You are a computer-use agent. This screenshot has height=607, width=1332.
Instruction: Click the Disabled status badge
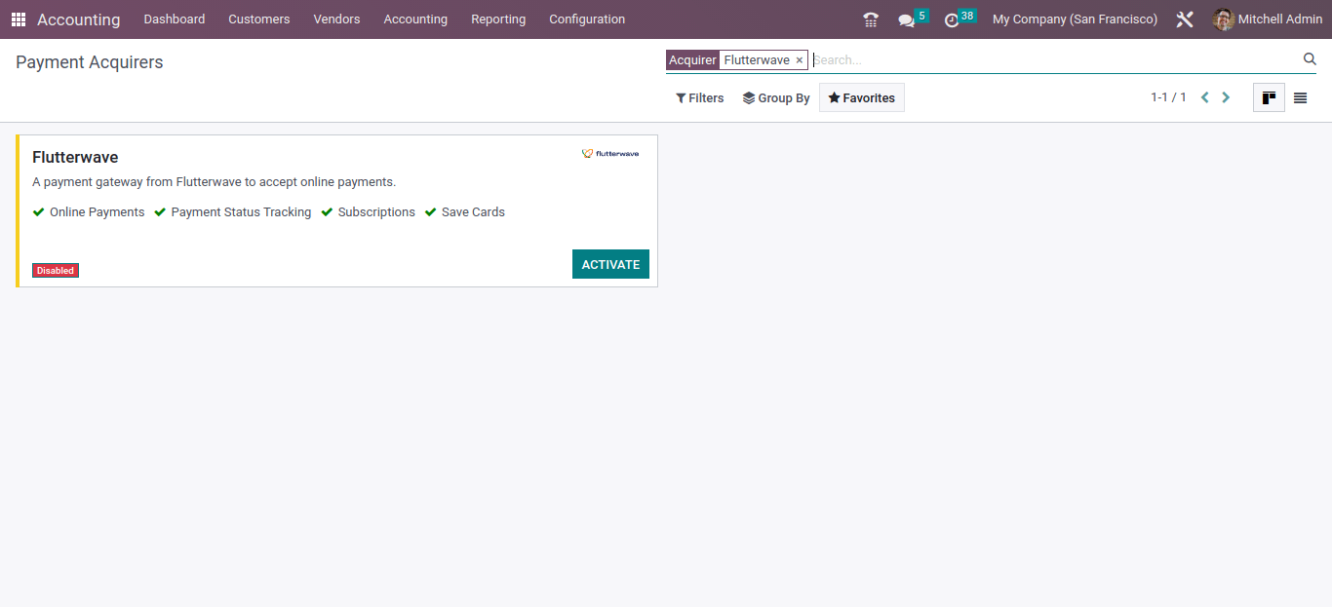coord(56,271)
